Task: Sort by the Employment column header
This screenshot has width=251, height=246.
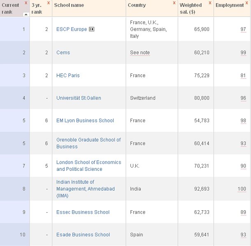Action: [x=230, y=5]
